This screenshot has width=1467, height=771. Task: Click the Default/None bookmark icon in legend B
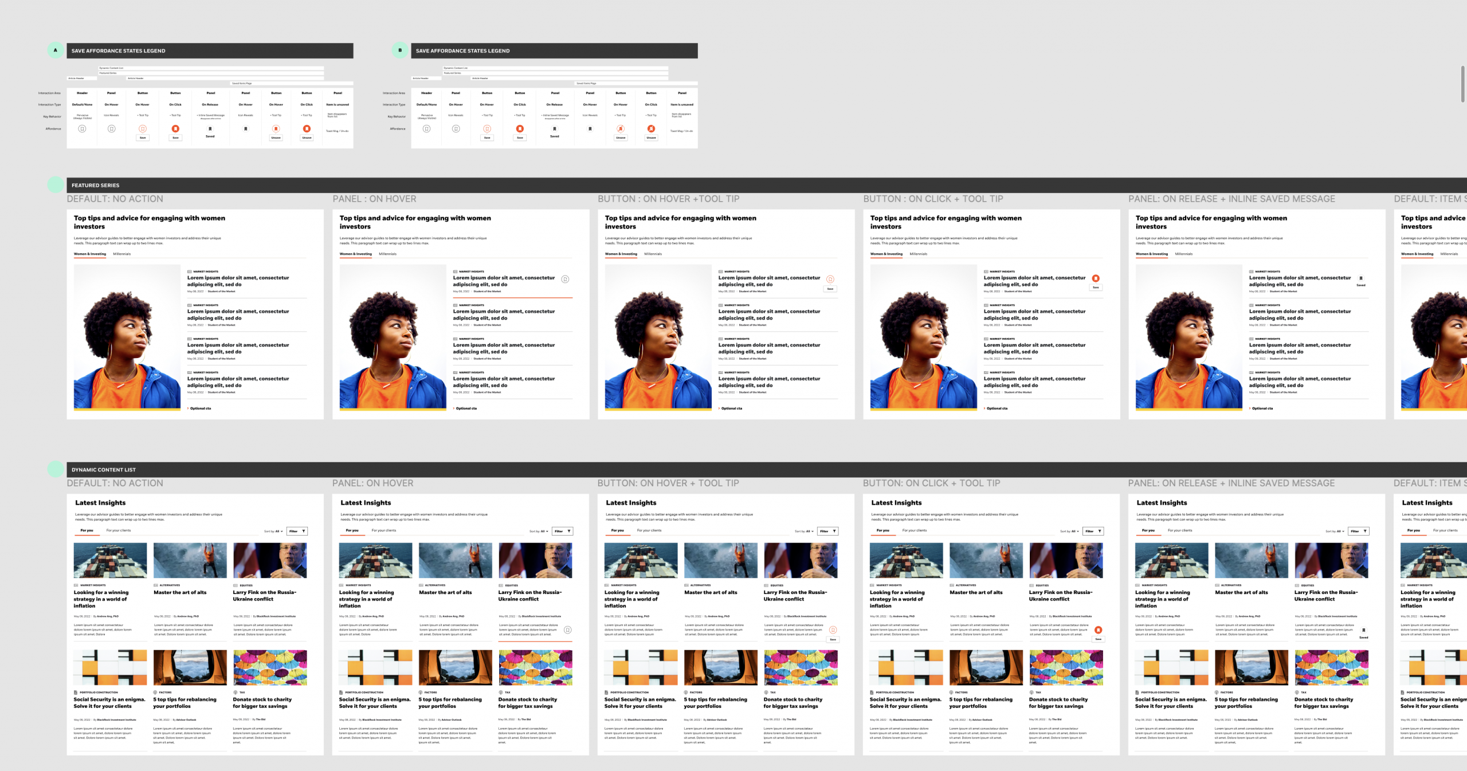click(426, 129)
